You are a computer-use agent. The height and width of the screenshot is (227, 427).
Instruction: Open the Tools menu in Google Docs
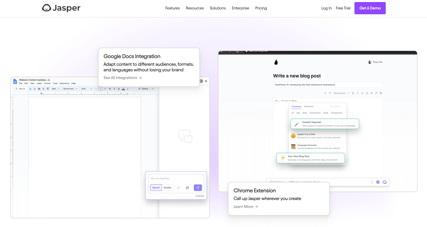(55, 83)
